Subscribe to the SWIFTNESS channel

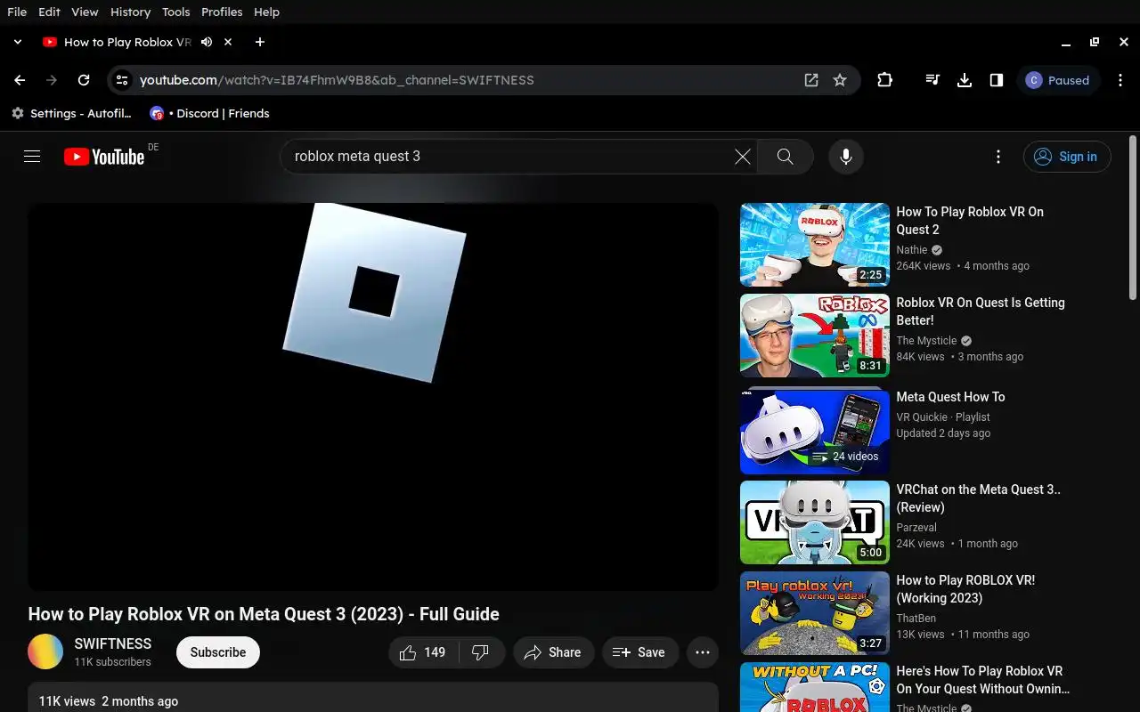pos(218,652)
